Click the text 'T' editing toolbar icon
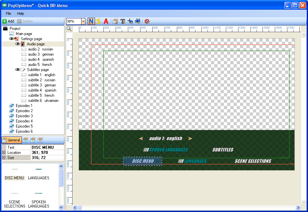This screenshot has height=212, width=308. click(x=123, y=22)
